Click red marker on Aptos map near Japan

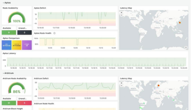pos(180,23)
